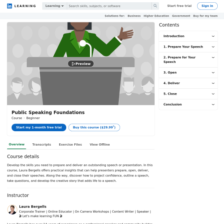Go to the View Offline tab
Viewport: 224px width, 224px height.
(x=100, y=145)
